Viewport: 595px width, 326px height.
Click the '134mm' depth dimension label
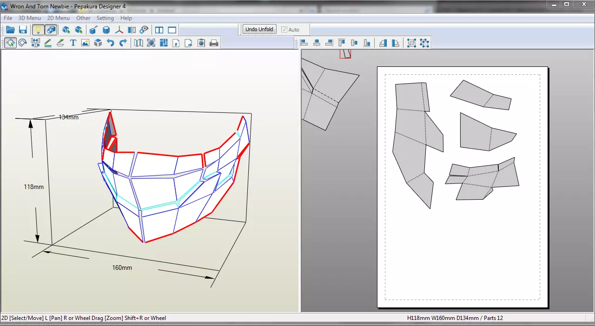tap(68, 117)
